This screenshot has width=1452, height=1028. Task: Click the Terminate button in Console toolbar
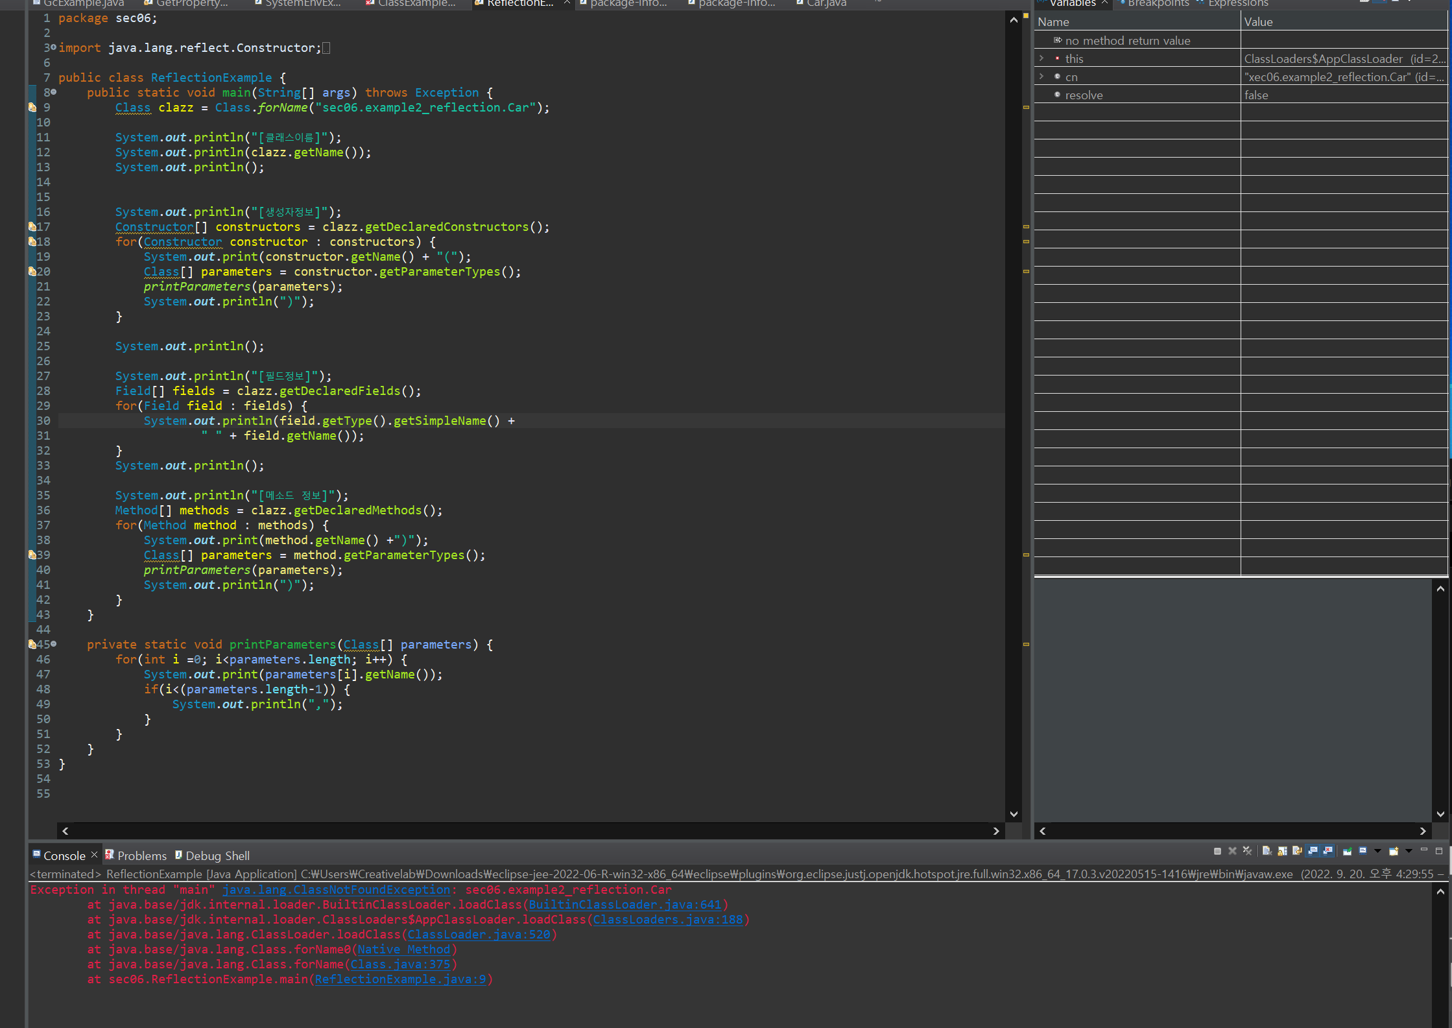coord(1217,851)
